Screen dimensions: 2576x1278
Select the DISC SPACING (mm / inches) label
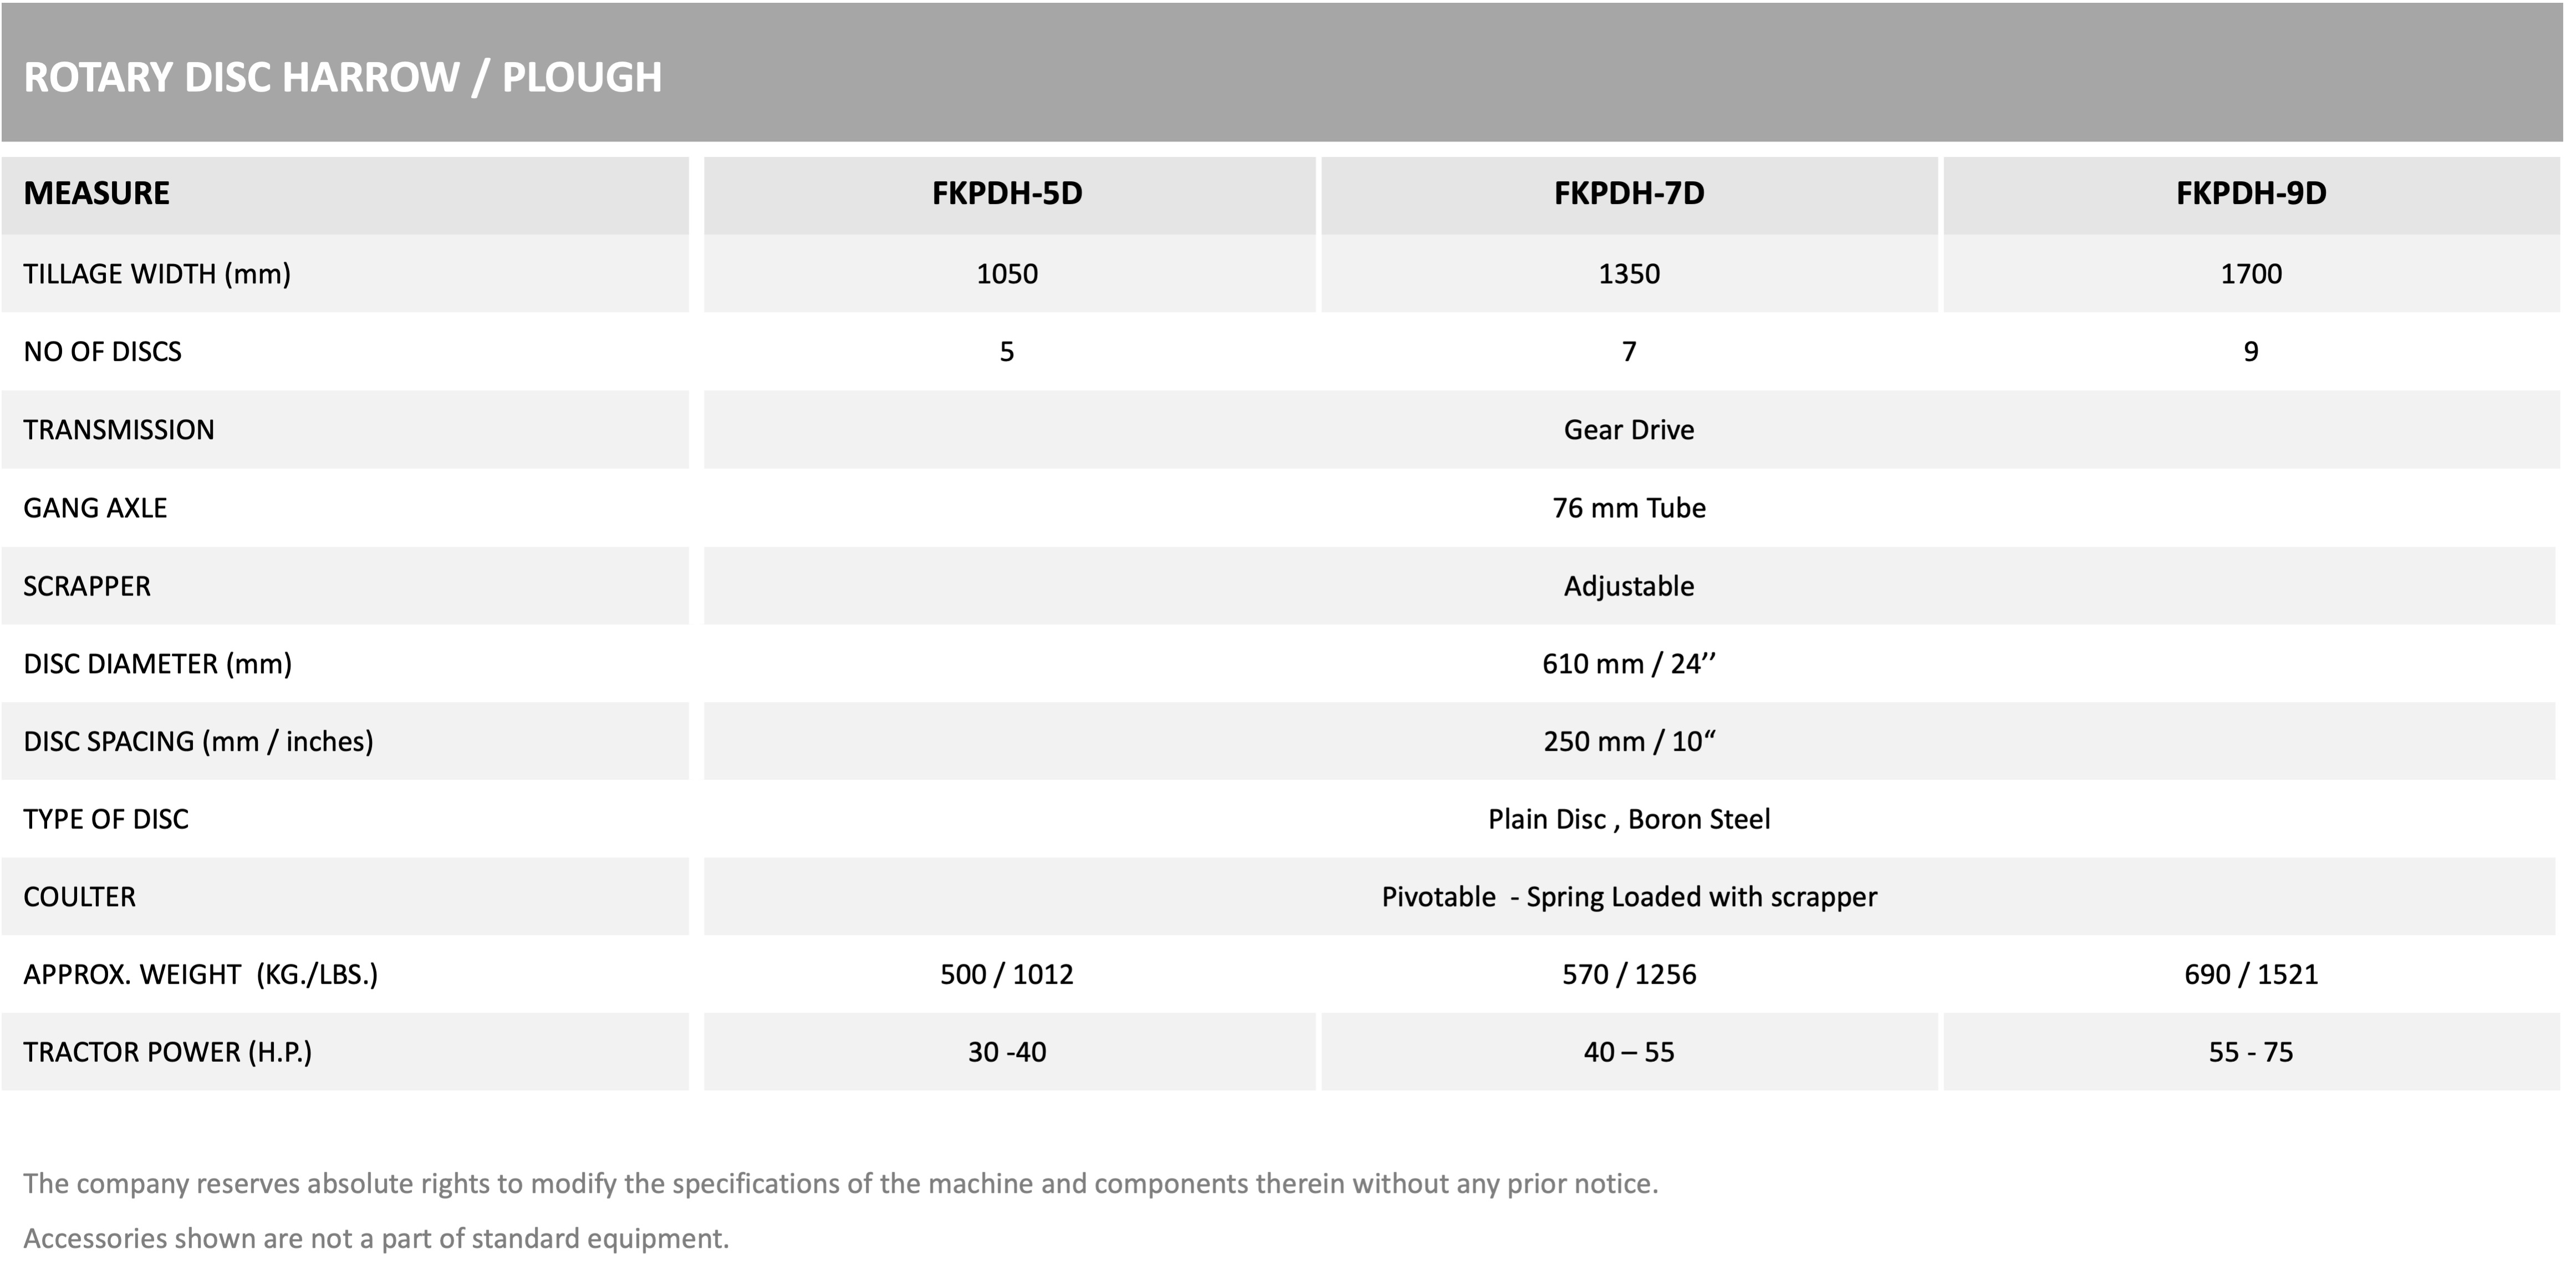198,742
